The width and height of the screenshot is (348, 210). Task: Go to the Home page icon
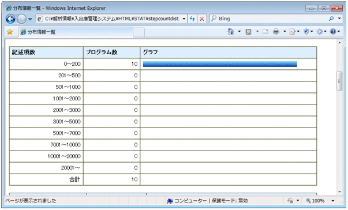pyautogui.click(x=231, y=32)
